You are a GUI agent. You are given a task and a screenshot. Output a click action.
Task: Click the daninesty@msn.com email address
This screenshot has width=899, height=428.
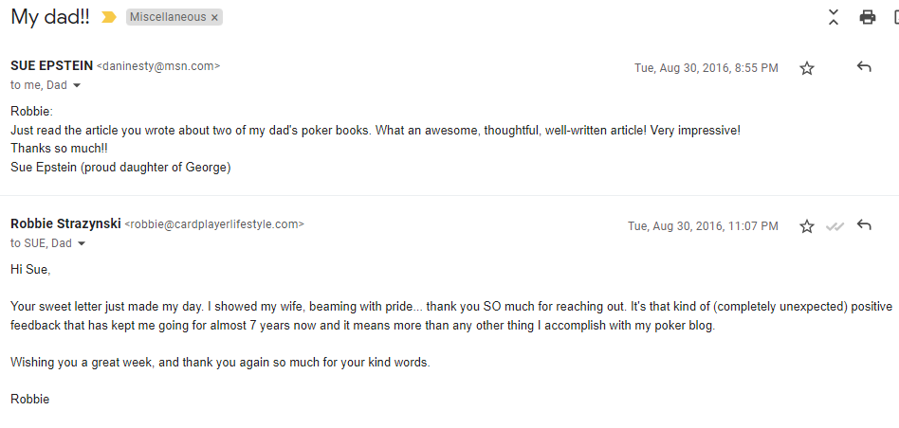coord(158,66)
